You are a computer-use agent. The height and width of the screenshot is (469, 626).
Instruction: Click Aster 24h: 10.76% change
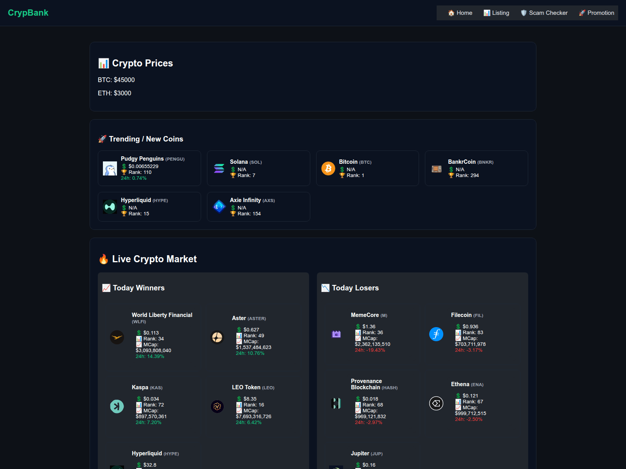pyautogui.click(x=250, y=353)
